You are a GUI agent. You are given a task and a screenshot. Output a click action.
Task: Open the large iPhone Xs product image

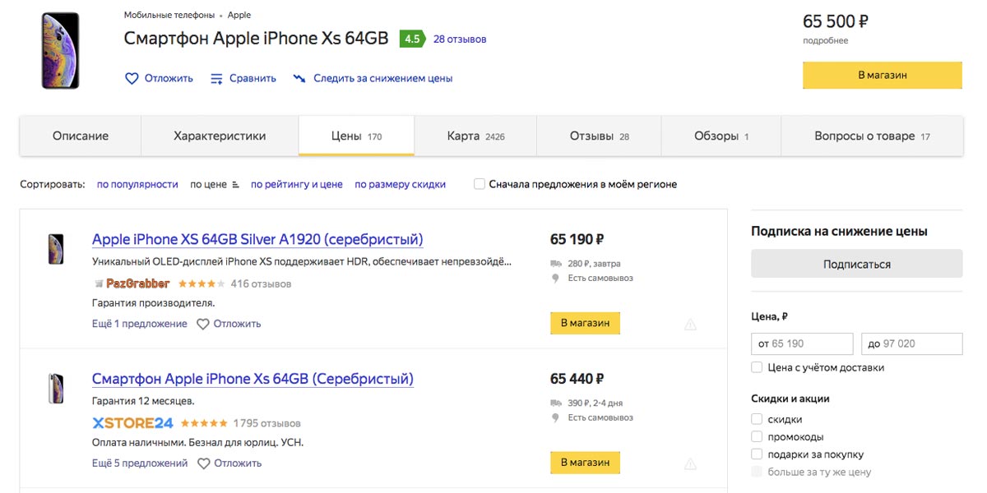tap(61, 51)
